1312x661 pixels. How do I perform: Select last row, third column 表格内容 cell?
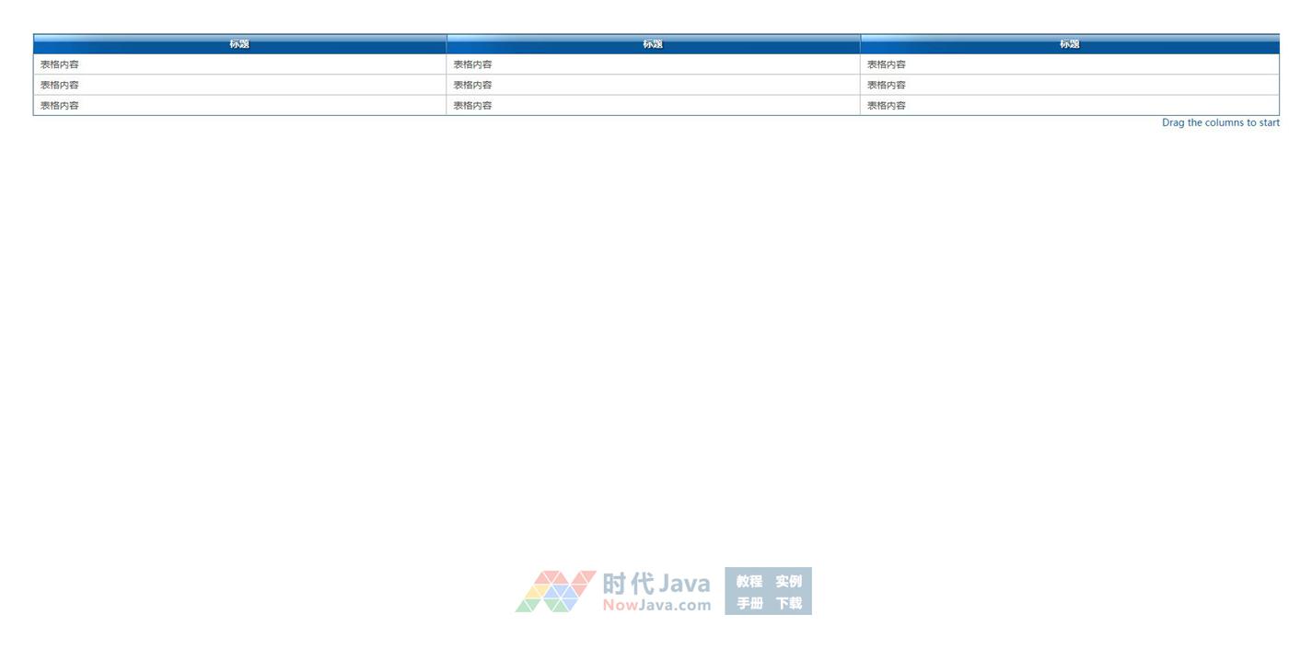point(887,105)
